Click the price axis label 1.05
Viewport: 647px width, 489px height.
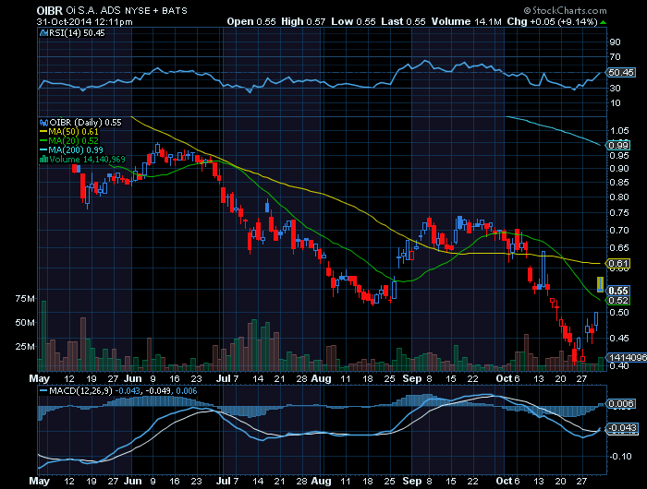(x=619, y=131)
